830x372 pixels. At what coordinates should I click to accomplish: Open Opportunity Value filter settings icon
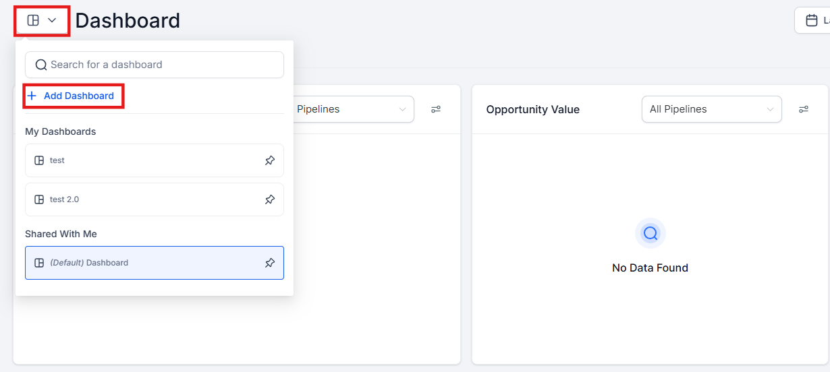click(804, 109)
